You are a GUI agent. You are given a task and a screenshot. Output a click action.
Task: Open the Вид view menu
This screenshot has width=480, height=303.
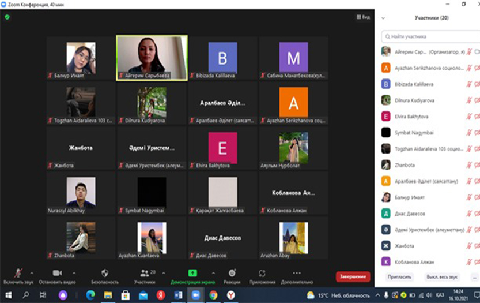(362, 17)
